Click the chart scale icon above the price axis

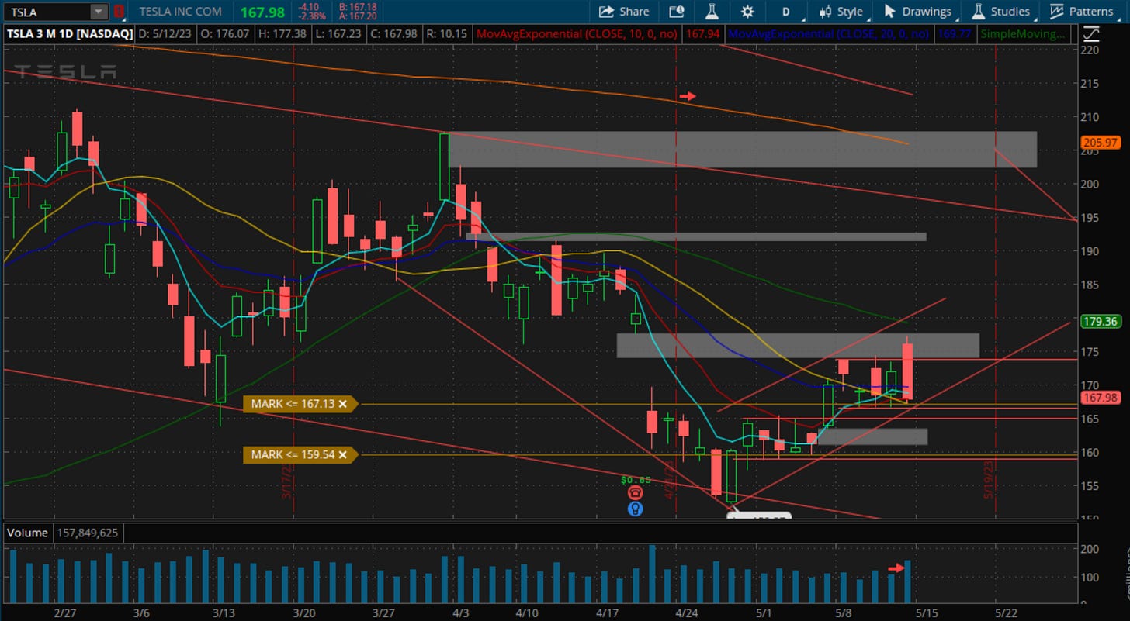point(1090,34)
